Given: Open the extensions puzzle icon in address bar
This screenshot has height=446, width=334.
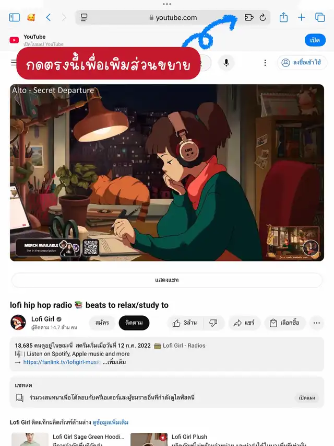Looking at the screenshot, I should (249, 18).
